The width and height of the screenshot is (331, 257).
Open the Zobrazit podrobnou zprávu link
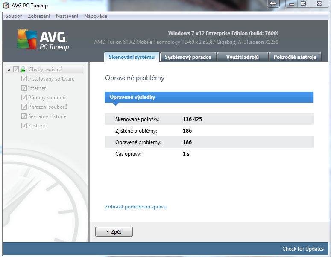[136, 207]
